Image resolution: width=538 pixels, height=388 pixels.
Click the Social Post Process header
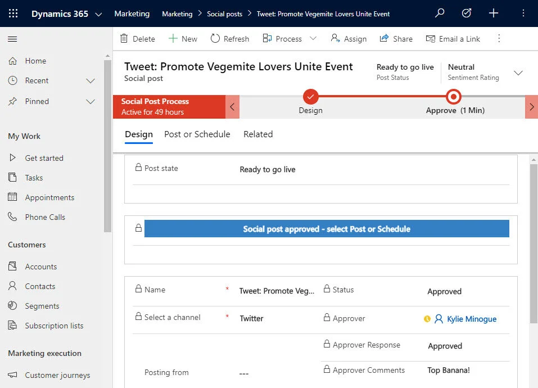coord(169,107)
